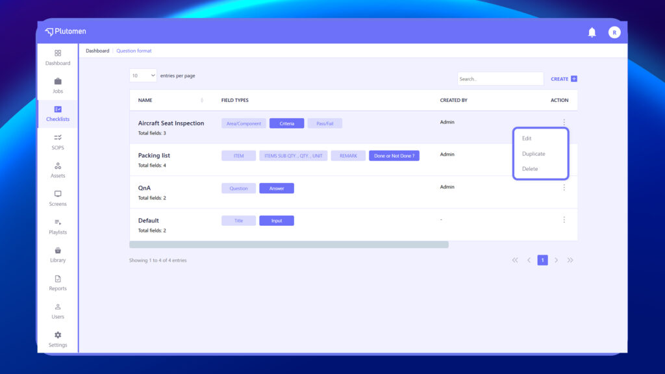665x374 pixels.
Task: Sort the table by NAME column
Action: [x=202, y=100]
